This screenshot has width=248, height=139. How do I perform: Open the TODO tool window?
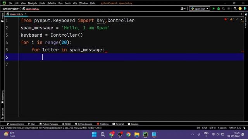pos(66,124)
